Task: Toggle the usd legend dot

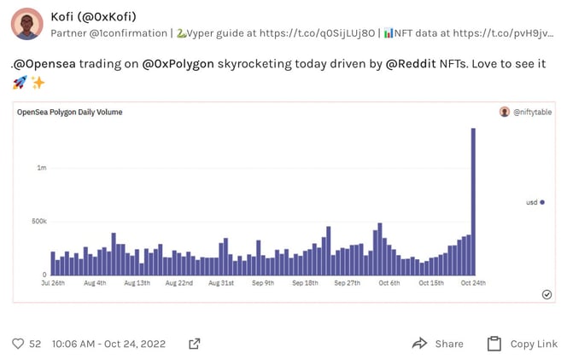Action: click(x=542, y=202)
